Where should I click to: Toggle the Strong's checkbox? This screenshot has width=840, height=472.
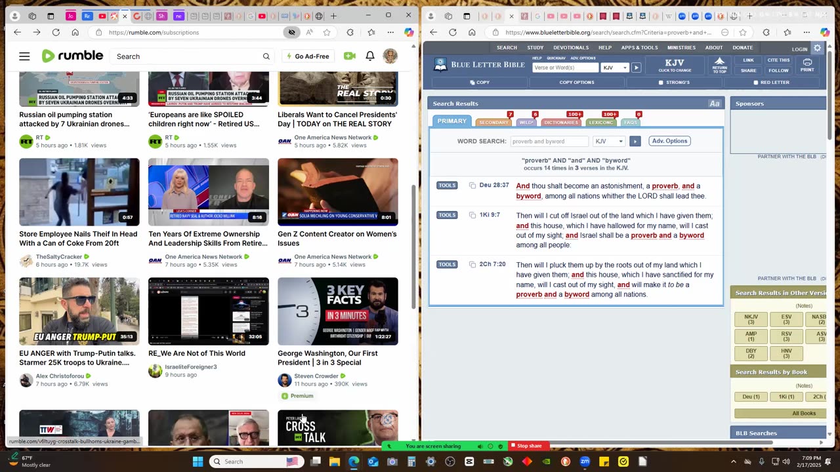(661, 83)
